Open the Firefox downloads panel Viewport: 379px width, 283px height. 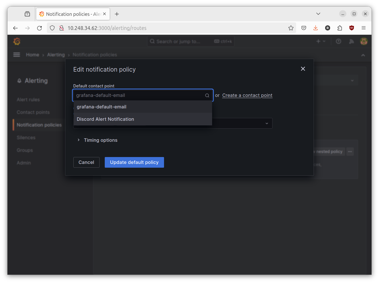point(315,28)
